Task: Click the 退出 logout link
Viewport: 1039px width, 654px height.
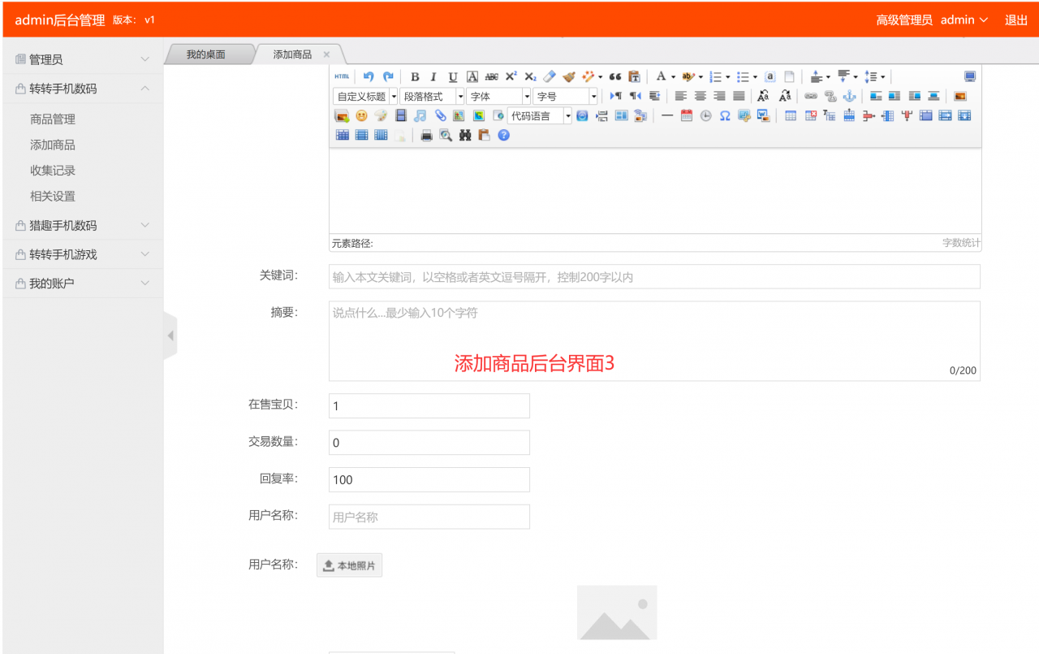Action: pyautogui.click(x=1015, y=20)
